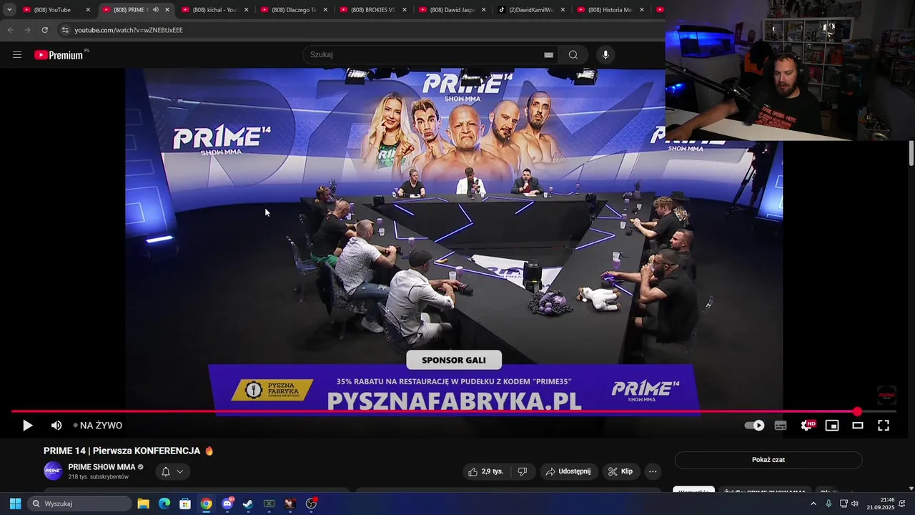Share video with Udostępnij button
This screenshot has height=515, width=915.
coord(568,471)
